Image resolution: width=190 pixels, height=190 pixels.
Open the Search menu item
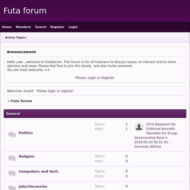point(41,27)
